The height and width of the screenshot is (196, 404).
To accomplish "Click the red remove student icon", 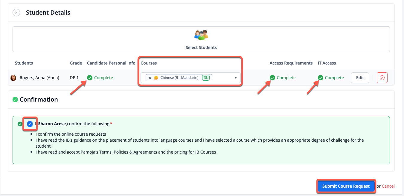I will 382,78.
